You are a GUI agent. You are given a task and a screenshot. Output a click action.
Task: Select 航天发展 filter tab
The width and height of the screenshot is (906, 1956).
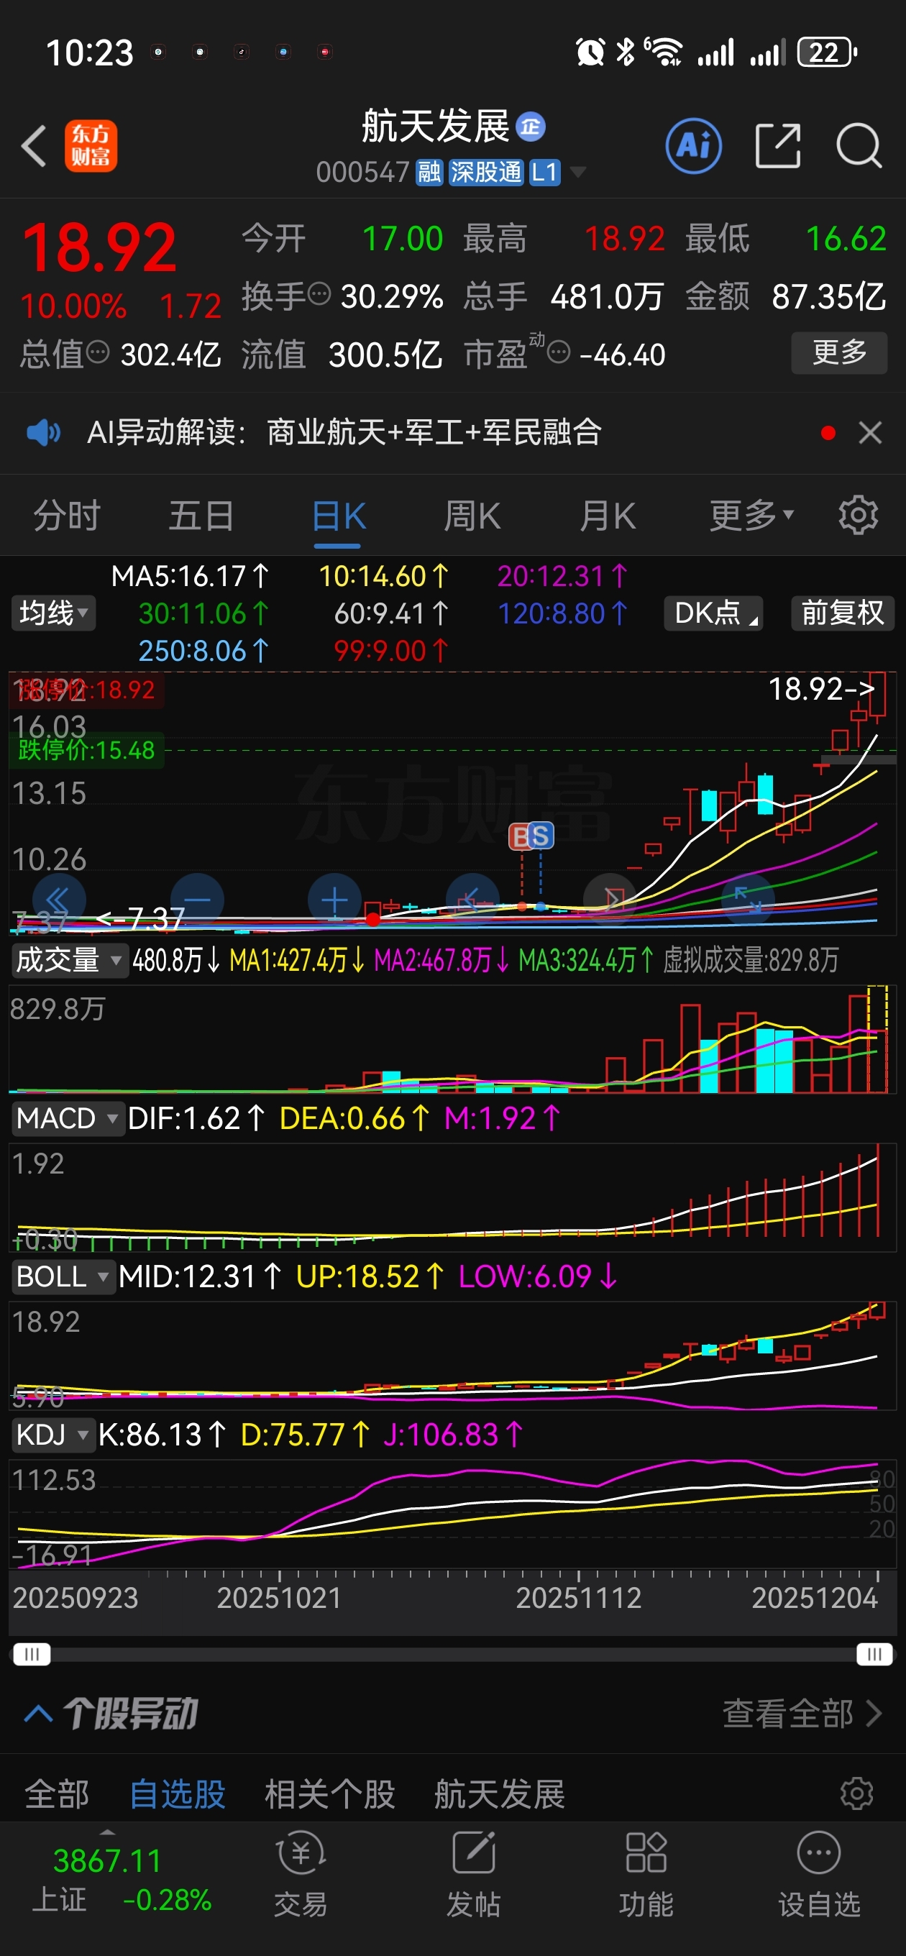pos(499,1794)
